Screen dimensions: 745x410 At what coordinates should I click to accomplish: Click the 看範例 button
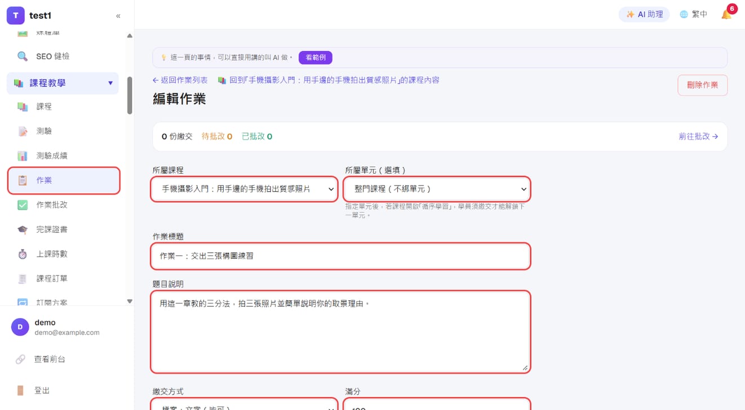coord(316,57)
